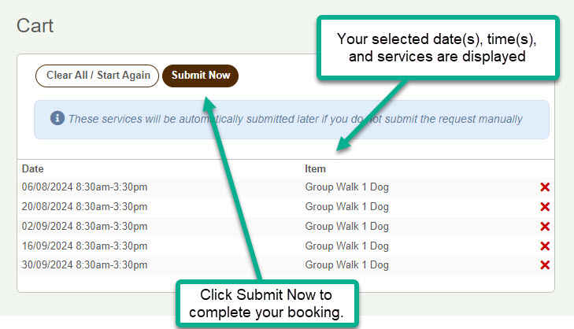Click the 'Click Submit Now' instruction callout

point(266,303)
